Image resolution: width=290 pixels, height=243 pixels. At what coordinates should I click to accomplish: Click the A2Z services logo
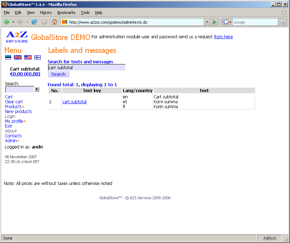17,37
